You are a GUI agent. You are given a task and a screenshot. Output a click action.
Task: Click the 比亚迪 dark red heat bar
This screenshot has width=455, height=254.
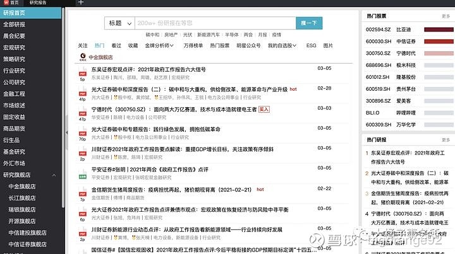point(439,30)
